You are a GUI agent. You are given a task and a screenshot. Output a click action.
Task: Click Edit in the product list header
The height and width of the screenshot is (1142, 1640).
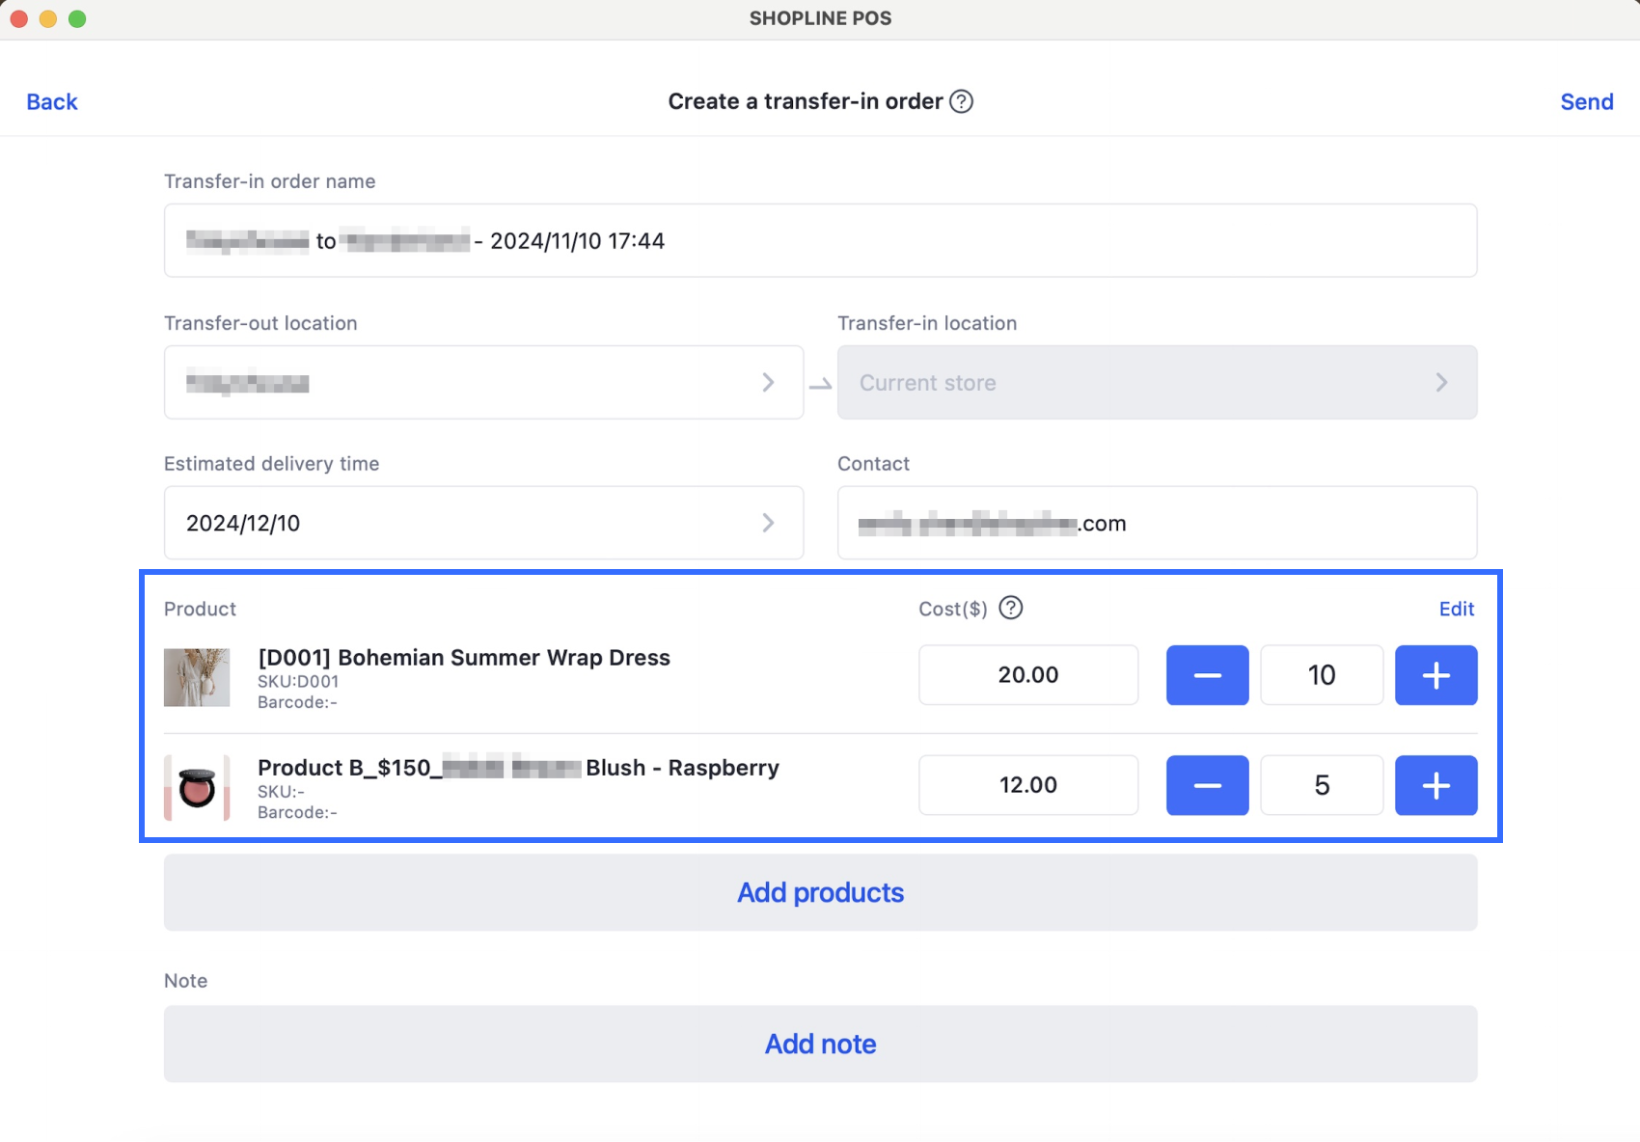coord(1456,609)
